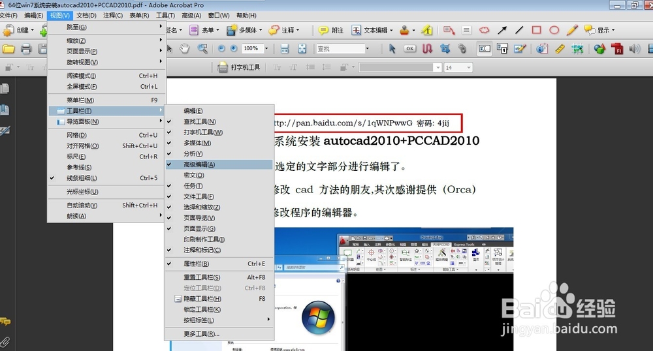Click the zoom out minus button
653x351 pixels.
(x=221, y=49)
